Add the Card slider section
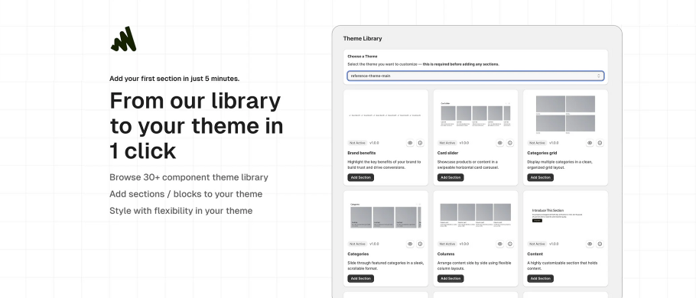This screenshot has width=696, height=298. pyautogui.click(x=450, y=177)
